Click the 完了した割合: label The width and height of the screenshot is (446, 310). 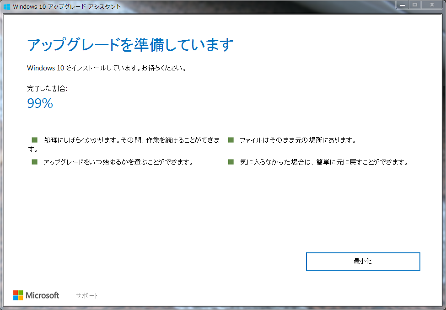47,89
